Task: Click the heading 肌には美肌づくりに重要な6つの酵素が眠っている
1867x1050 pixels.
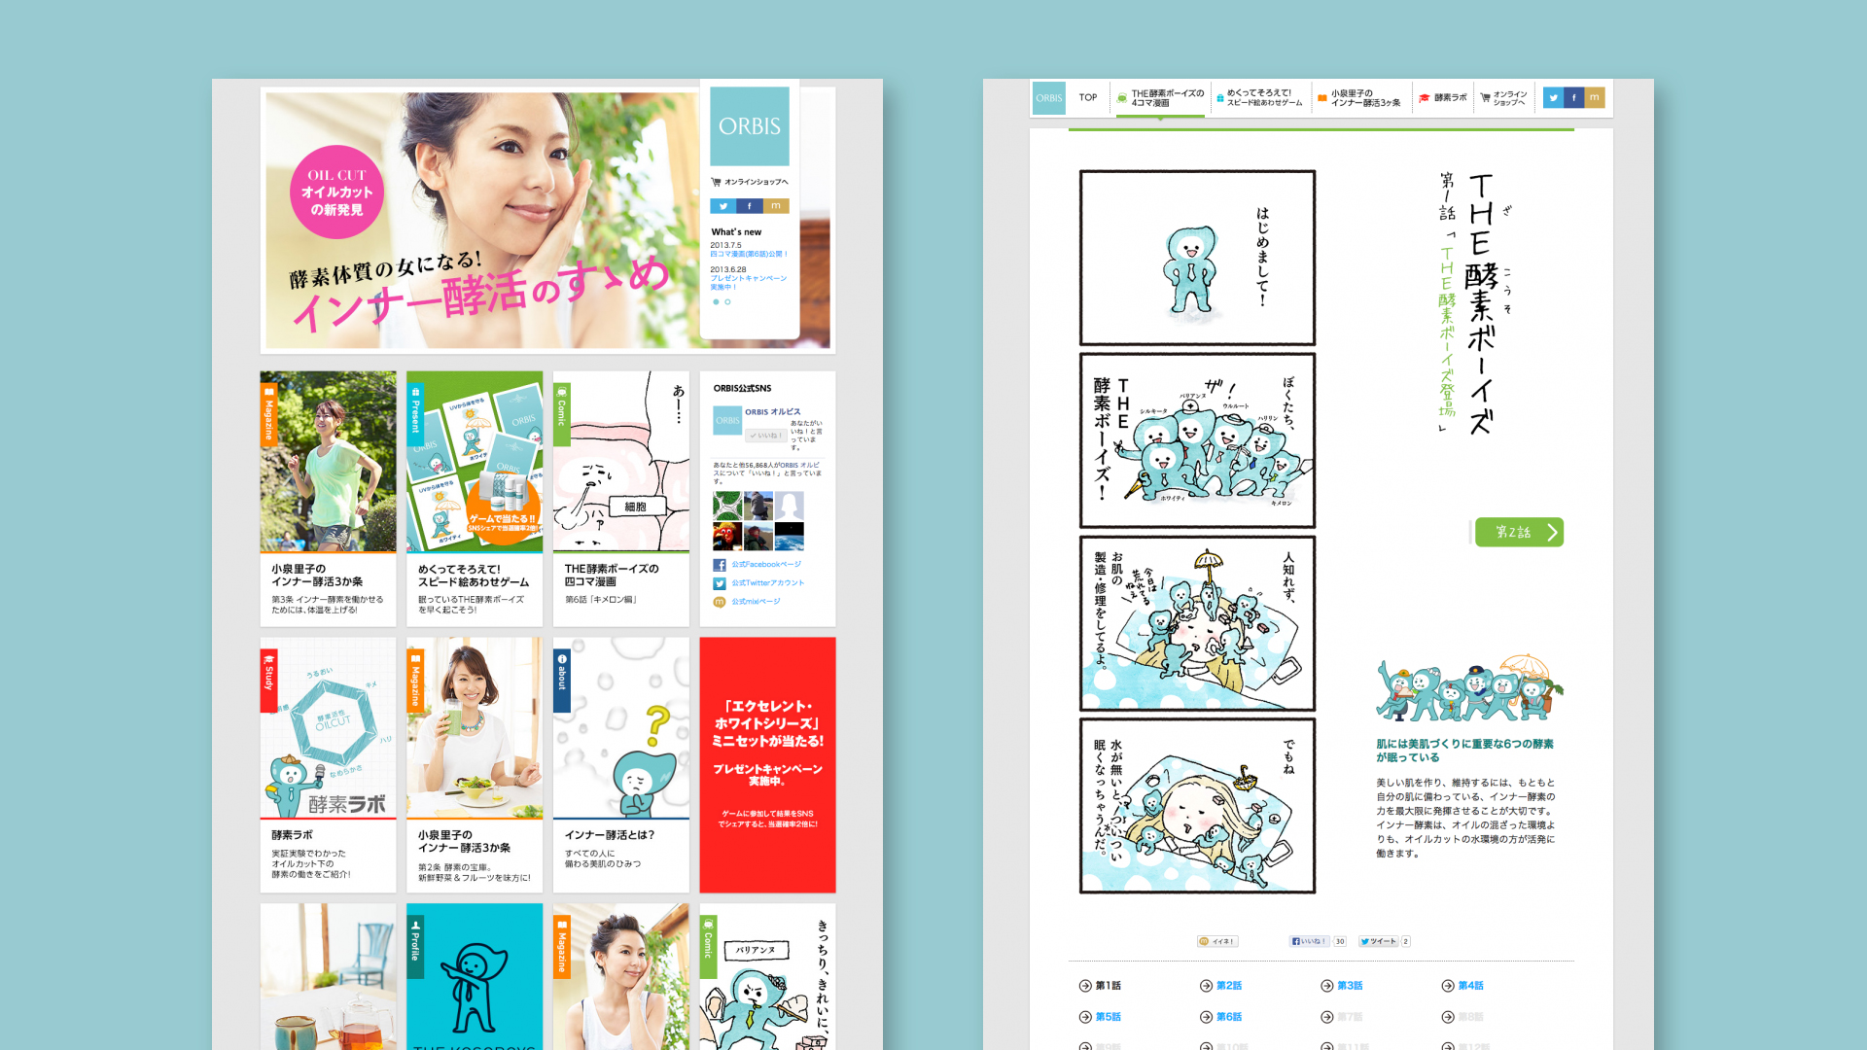Action: click(1464, 751)
